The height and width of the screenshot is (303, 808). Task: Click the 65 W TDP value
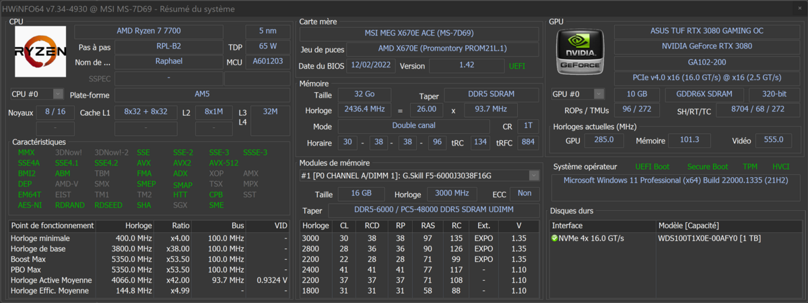tap(267, 46)
